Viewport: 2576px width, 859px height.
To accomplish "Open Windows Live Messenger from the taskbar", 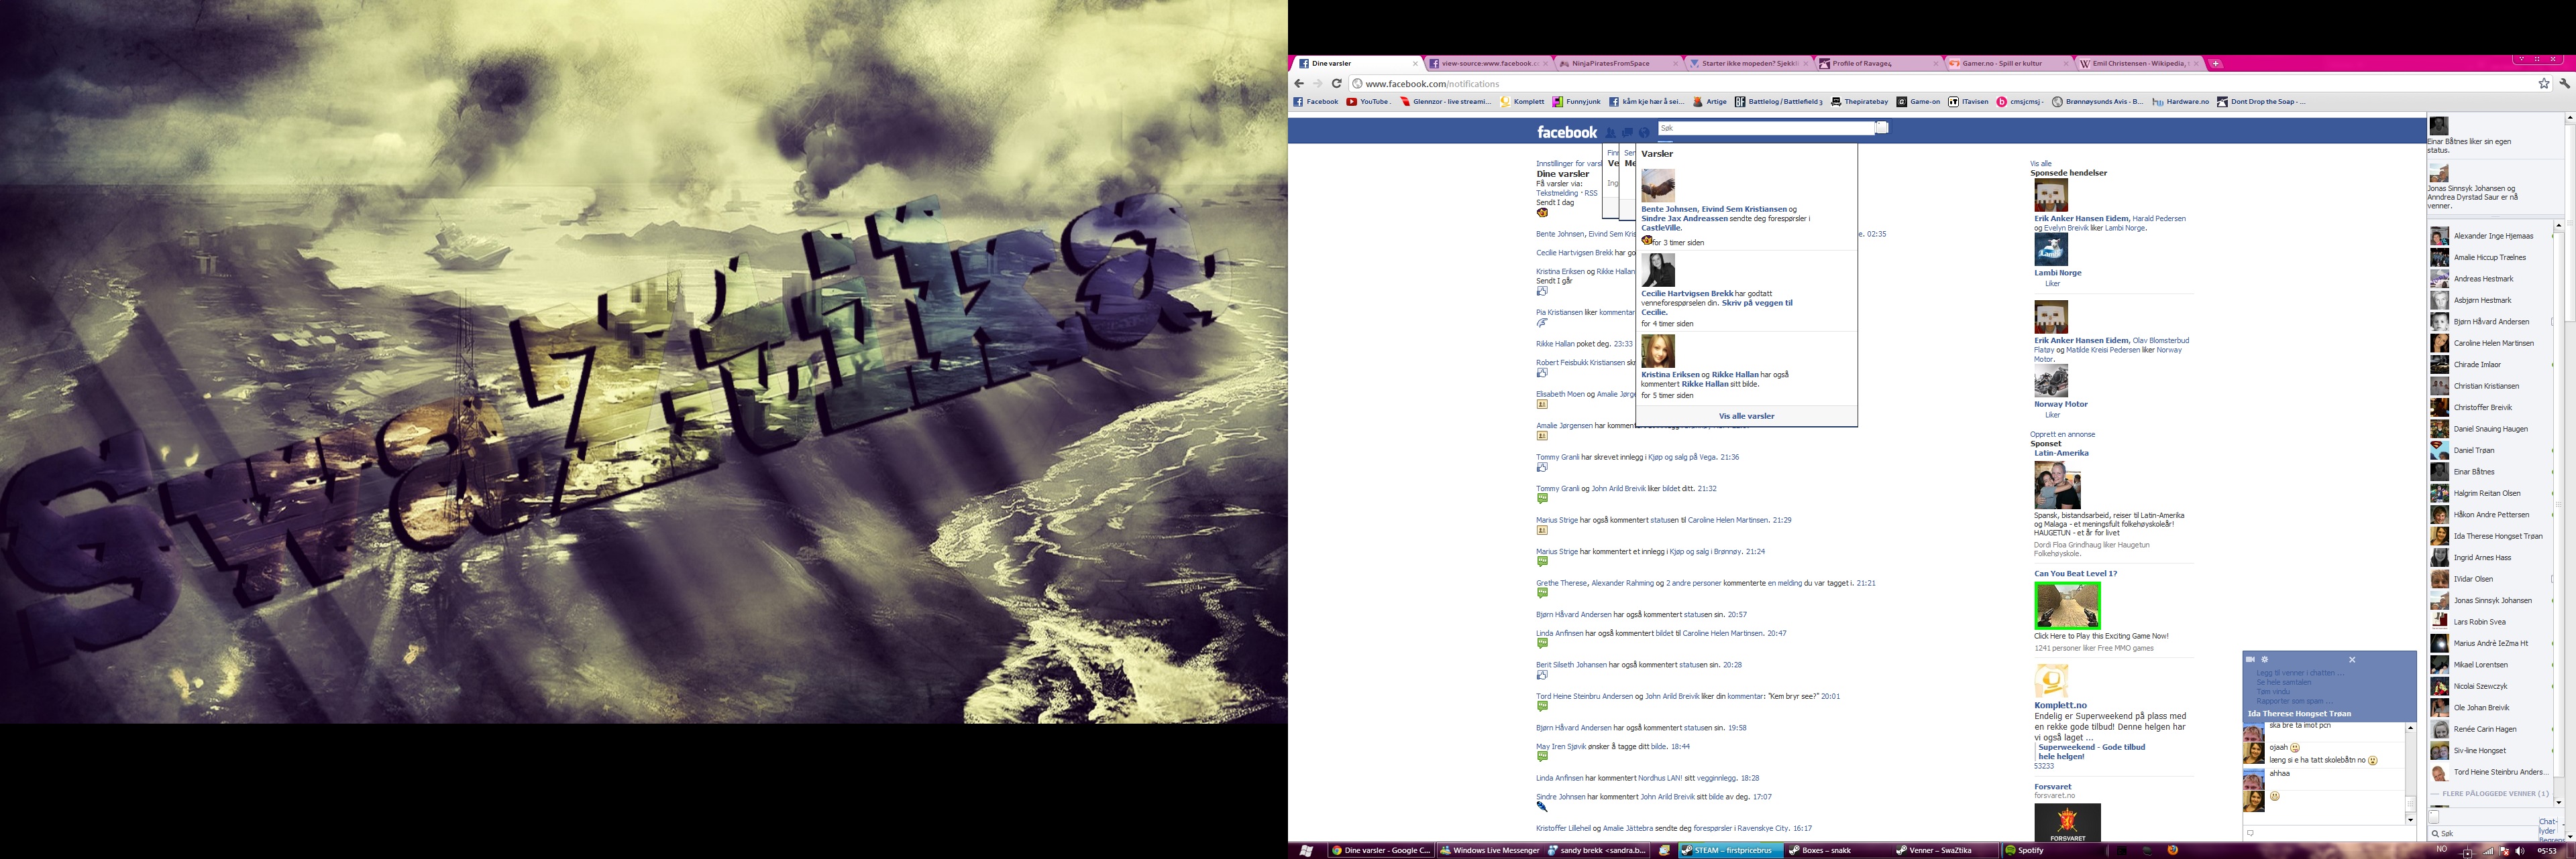I will (1489, 851).
